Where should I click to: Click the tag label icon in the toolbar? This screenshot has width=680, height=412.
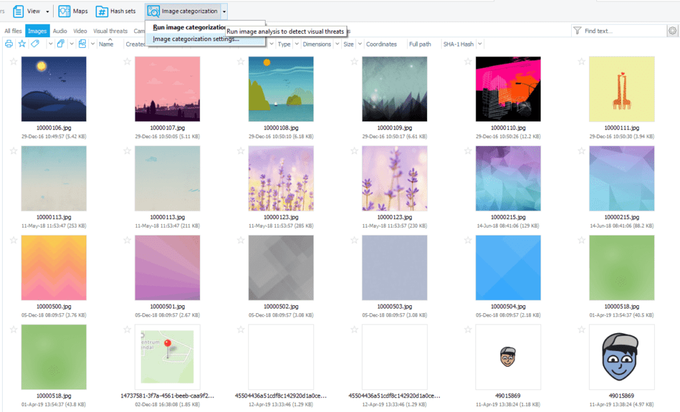click(35, 44)
